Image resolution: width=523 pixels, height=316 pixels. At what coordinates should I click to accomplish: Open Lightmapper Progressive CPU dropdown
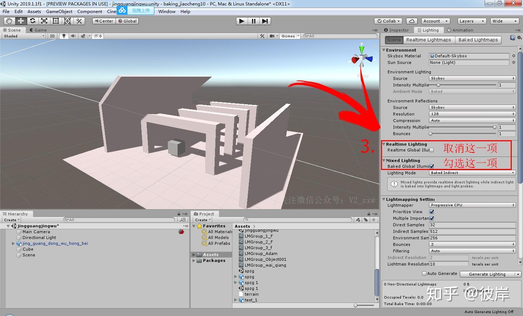pos(473,205)
